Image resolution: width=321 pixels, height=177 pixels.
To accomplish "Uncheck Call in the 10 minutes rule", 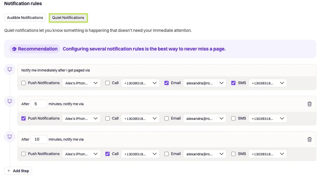I will 108,154.
